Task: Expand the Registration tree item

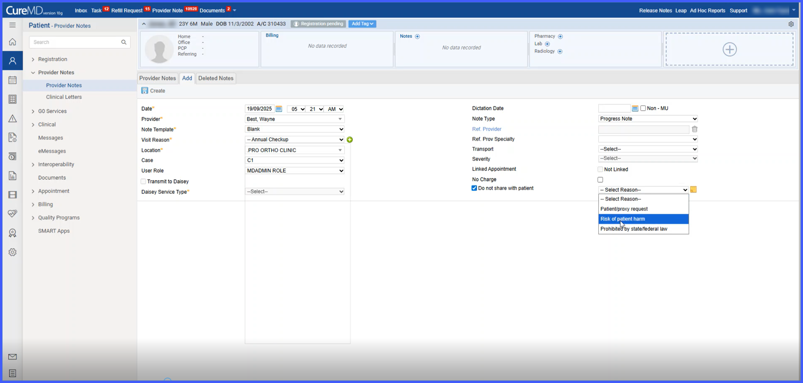Action: 33,59
